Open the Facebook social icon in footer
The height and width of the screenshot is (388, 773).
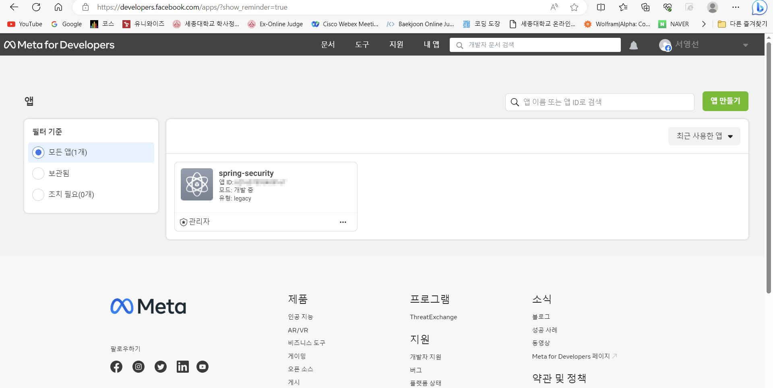pos(116,367)
